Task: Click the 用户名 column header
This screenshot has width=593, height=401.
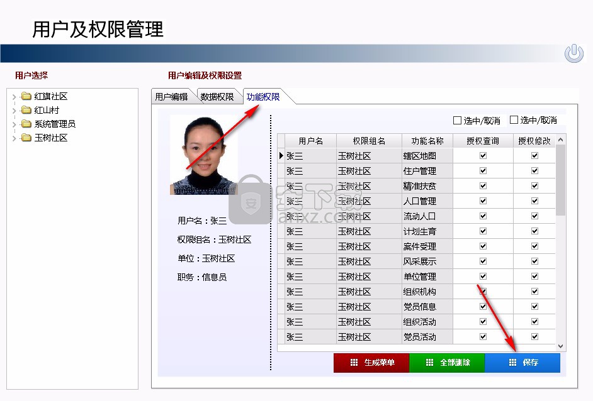Action: tap(310, 141)
